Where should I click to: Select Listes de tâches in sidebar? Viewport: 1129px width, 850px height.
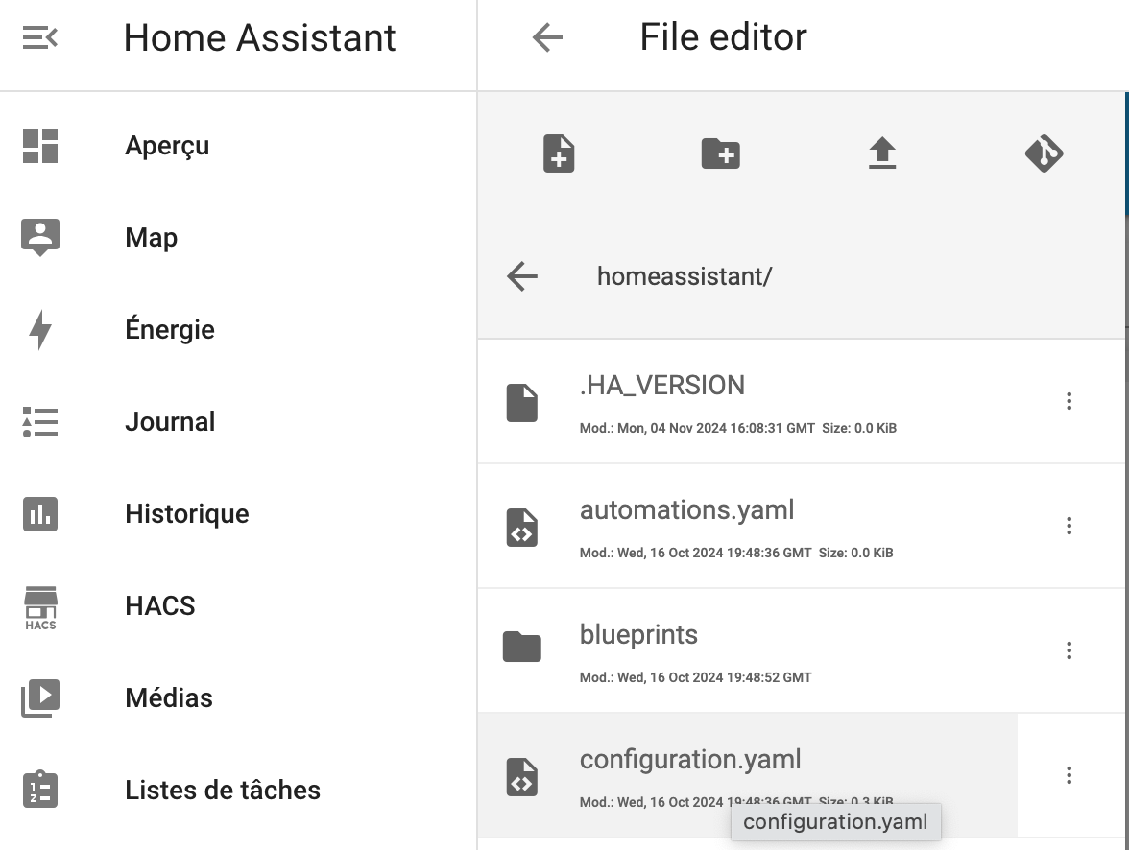pyautogui.click(x=223, y=790)
